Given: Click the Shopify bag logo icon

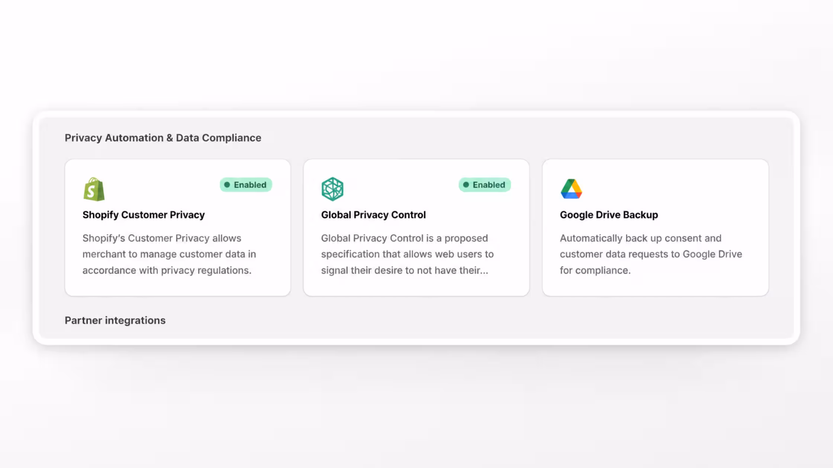Looking at the screenshot, I should coord(94,189).
